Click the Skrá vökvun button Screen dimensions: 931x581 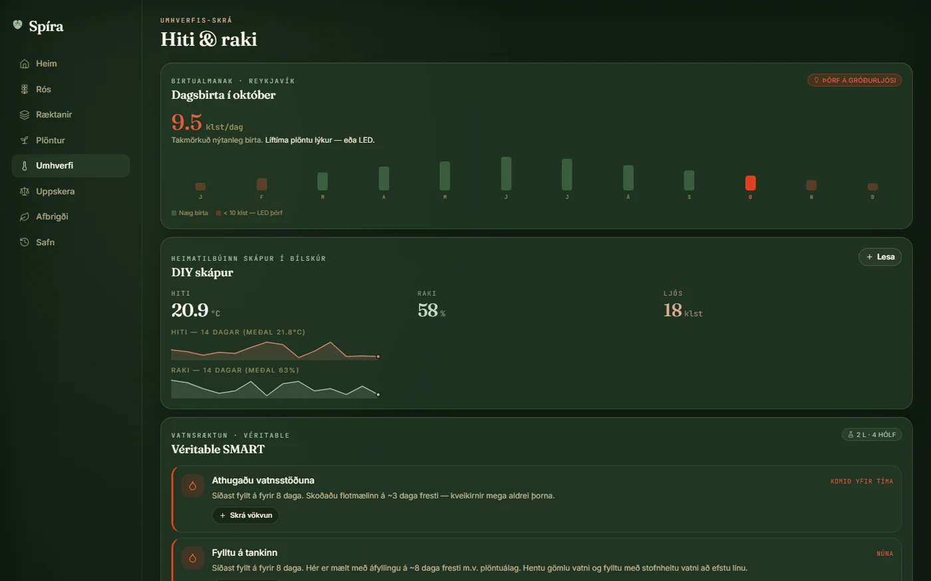click(x=245, y=515)
